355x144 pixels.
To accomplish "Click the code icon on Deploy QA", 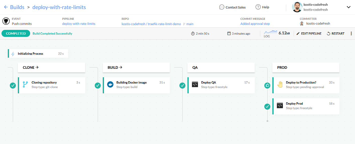I will (195, 85).
